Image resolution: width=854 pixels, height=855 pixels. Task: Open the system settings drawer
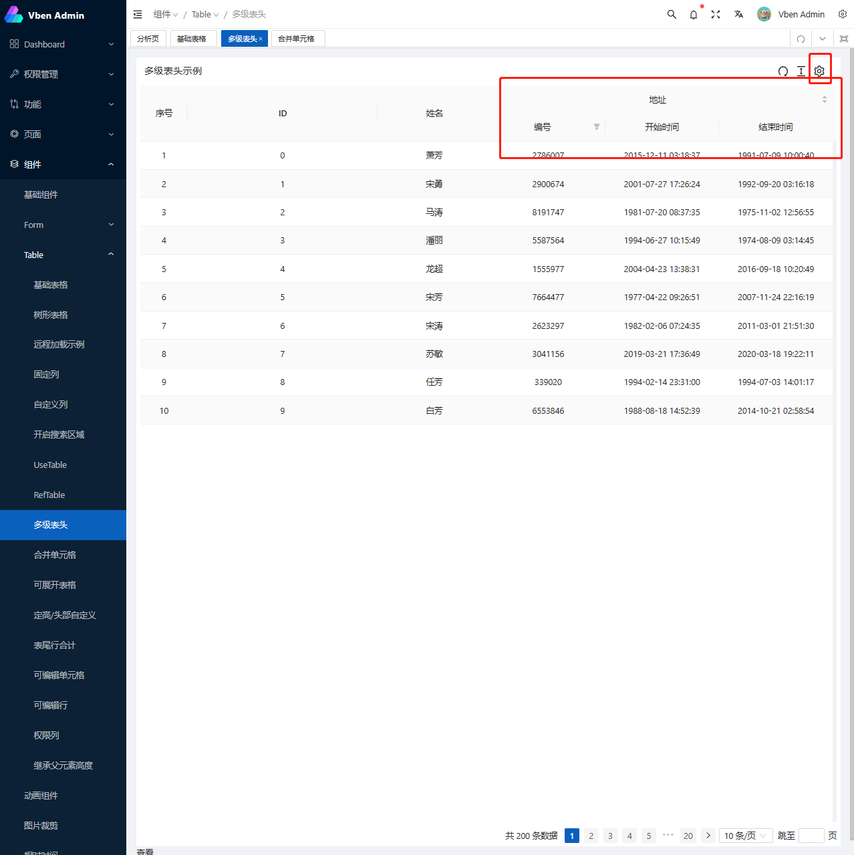tap(843, 14)
